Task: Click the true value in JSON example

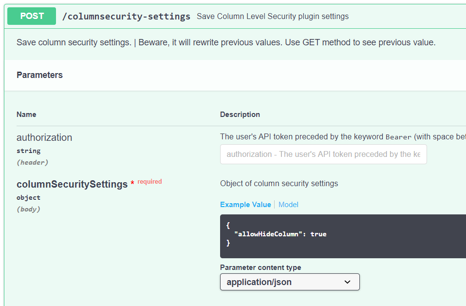Action: pos(318,234)
